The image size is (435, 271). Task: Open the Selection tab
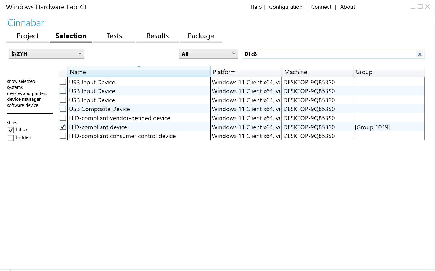click(x=71, y=36)
